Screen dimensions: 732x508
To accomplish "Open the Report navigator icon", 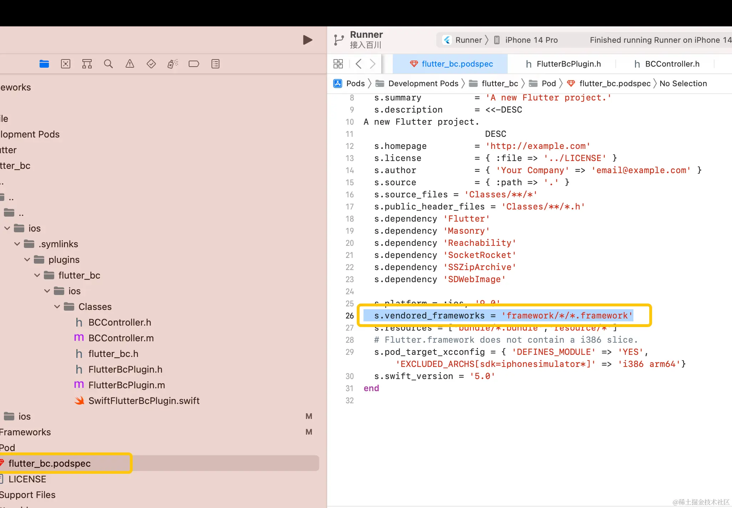I will click(215, 64).
